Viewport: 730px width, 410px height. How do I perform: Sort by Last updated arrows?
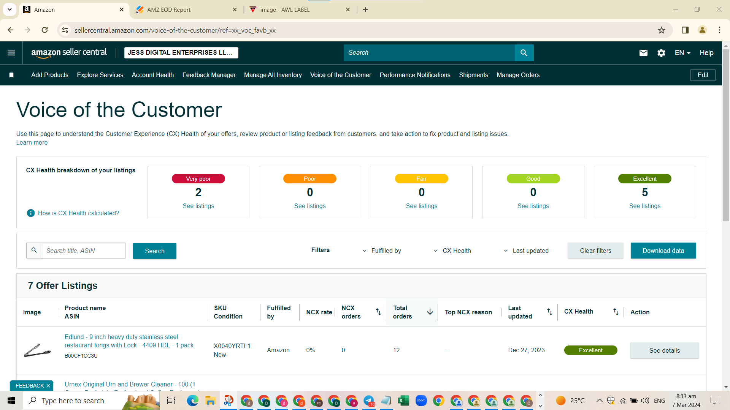click(550, 312)
